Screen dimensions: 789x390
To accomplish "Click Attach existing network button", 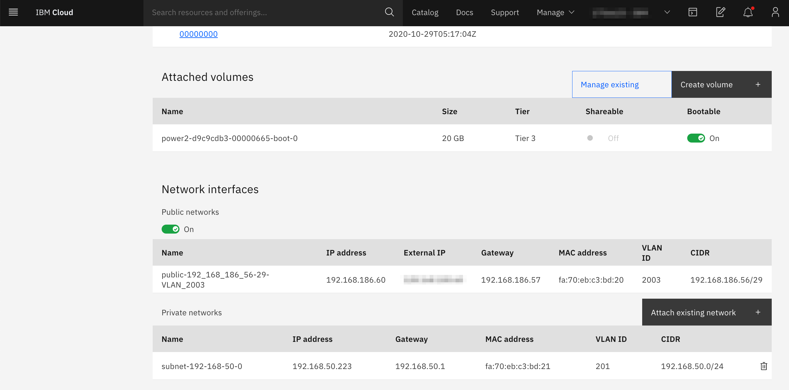I will coord(706,312).
